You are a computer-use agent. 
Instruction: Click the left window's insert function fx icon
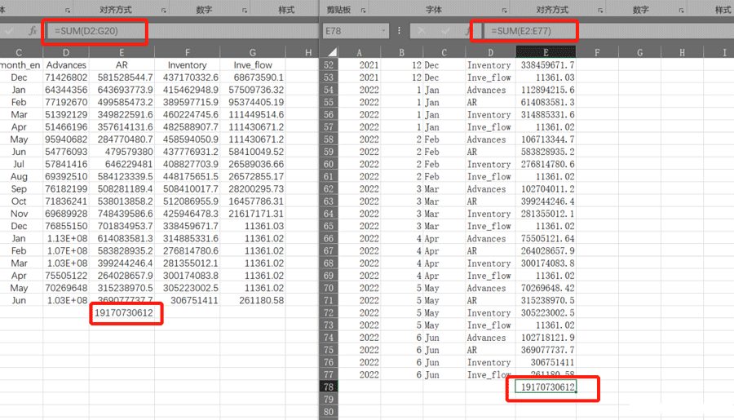coord(33,31)
